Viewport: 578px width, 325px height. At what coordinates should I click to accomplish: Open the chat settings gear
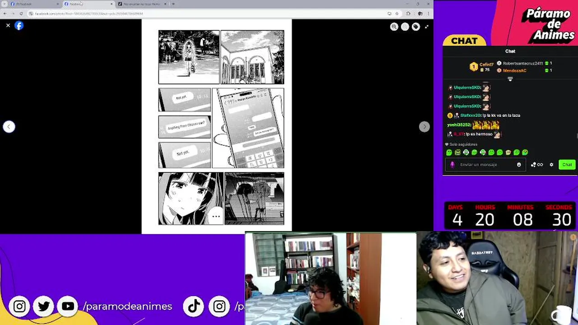click(551, 165)
